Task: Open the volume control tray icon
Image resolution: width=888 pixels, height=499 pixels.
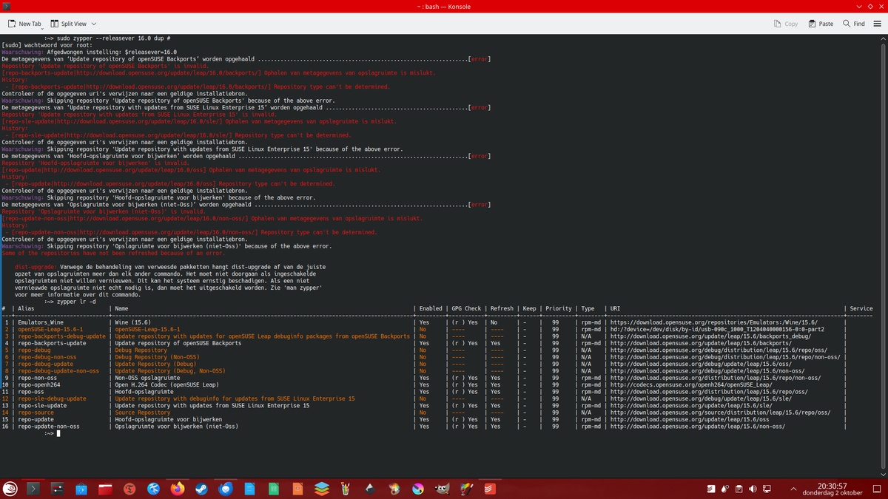Action: pyautogui.click(x=753, y=489)
